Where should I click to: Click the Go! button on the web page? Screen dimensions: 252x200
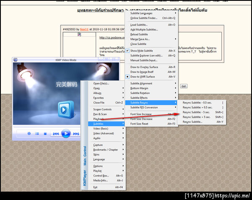point(184,86)
